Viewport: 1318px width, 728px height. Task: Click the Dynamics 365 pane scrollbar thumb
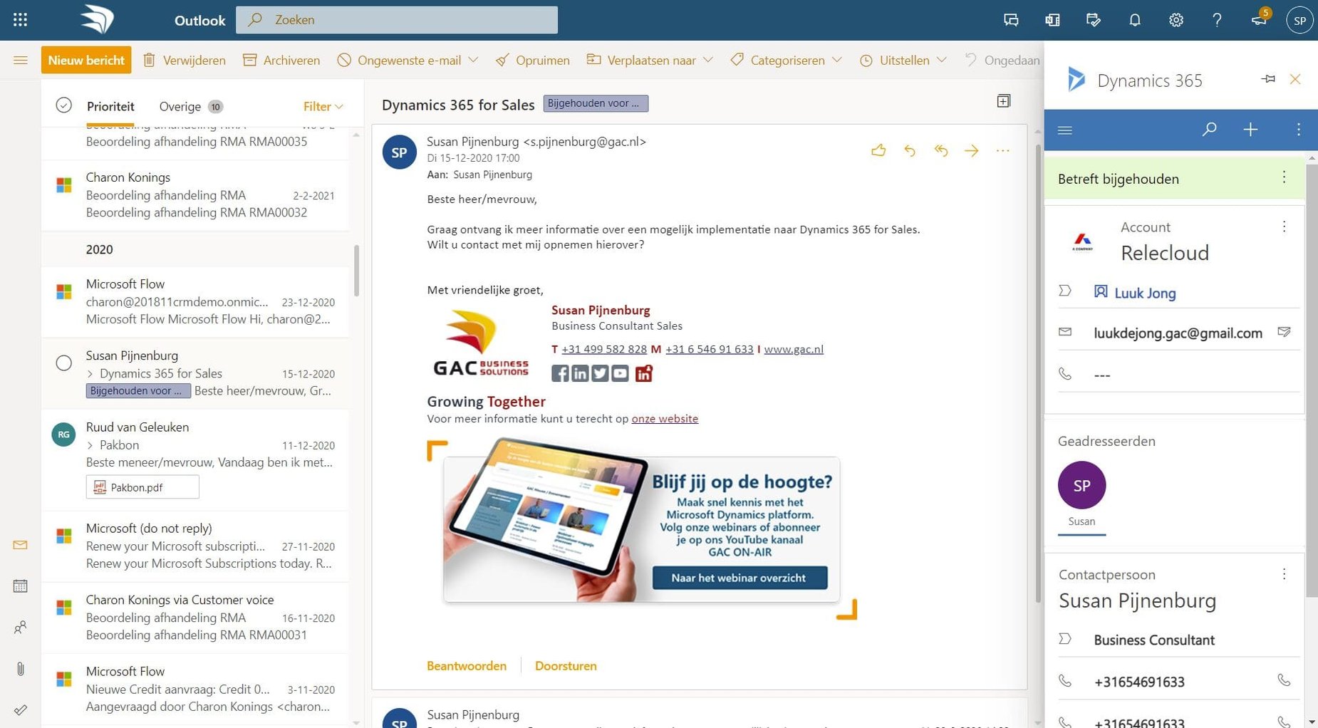1312,381
